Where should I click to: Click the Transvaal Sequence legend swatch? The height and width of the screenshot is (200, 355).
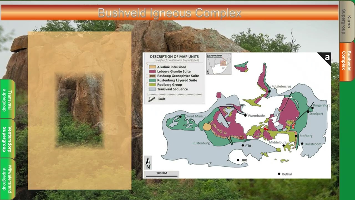pyautogui.click(x=152, y=89)
